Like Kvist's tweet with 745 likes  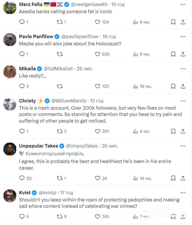pyautogui.click(x=98, y=217)
